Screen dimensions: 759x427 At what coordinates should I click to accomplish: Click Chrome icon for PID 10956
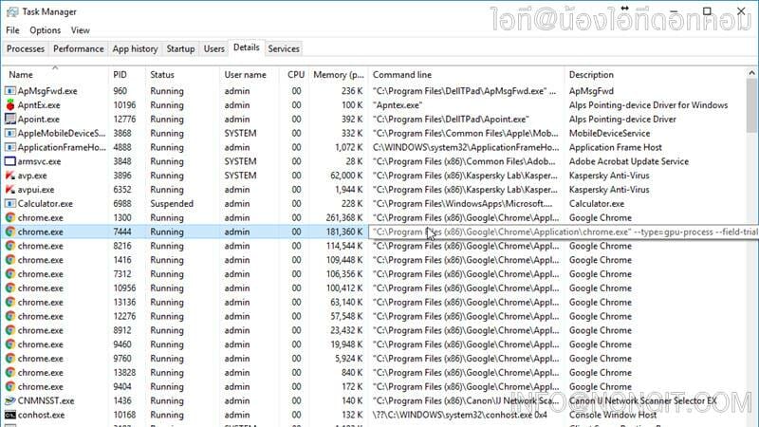(10, 288)
